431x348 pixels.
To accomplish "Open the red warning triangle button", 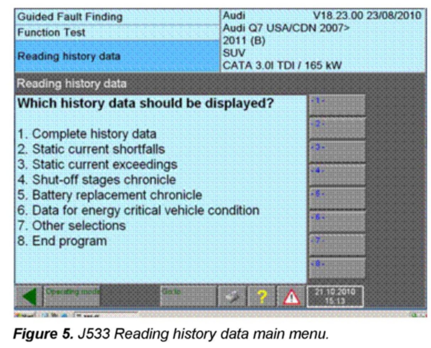I will point(291,297).
